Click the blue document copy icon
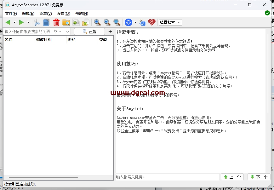The width and height of the screenshot is (274, 190). (x=46, y=22)
